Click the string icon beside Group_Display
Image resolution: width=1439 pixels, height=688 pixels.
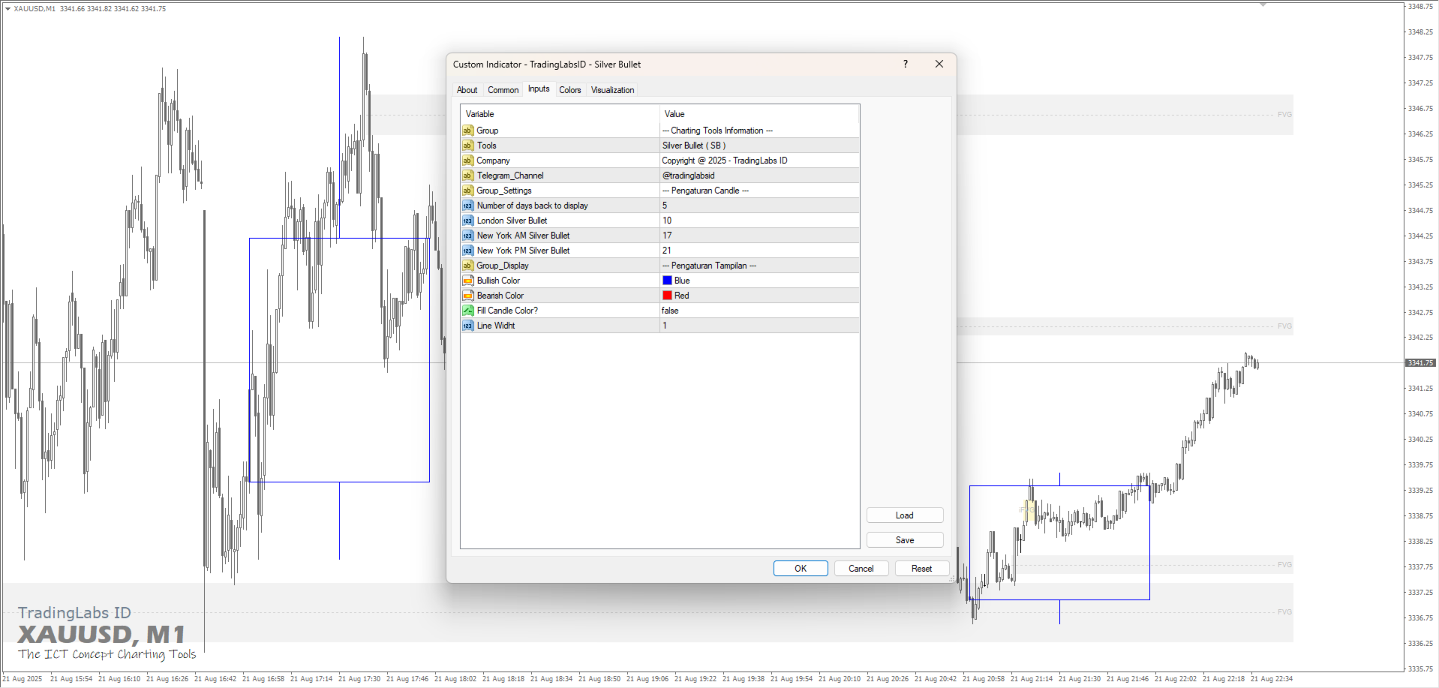[467, 266]
